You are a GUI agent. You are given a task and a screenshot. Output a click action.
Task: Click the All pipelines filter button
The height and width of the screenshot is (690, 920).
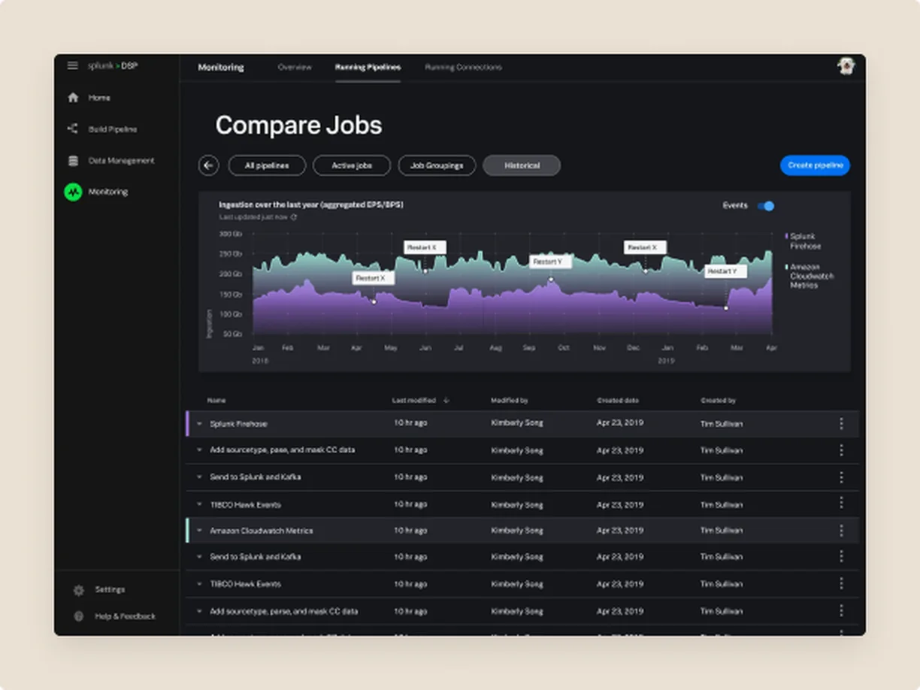[267, 165]
